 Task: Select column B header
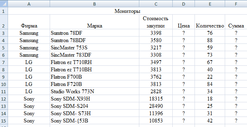(94, 4)
